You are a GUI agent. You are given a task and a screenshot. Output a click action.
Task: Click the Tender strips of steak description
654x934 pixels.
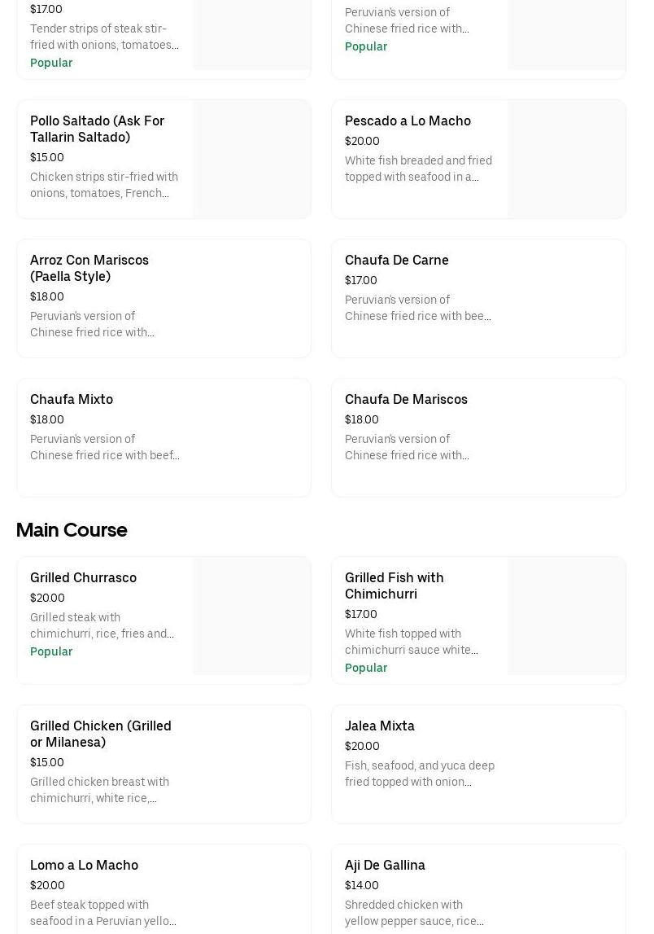pyautogui.click(x=104, y=37)
